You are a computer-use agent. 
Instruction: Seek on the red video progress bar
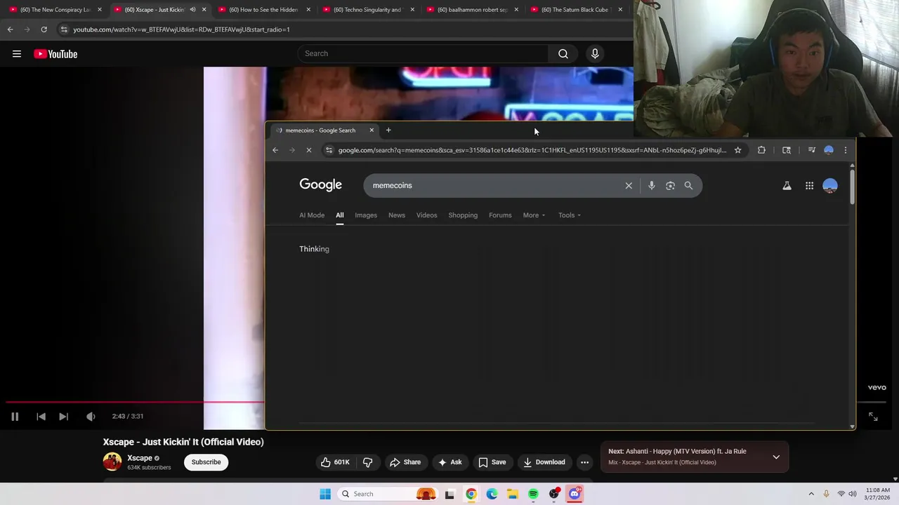click(x=133, y=403)
